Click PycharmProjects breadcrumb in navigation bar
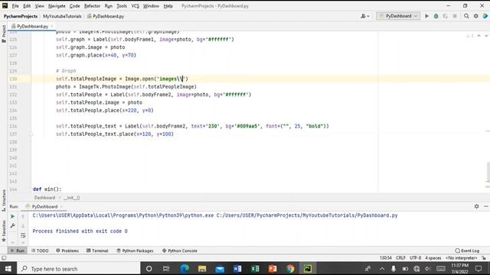This screenshot has width=490, height=275. (x=21, y=16)
